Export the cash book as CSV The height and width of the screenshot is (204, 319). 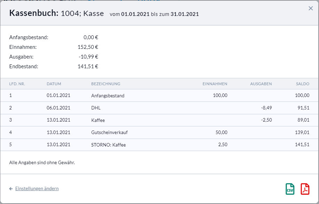pyautogui.click(x=290, y=189)
